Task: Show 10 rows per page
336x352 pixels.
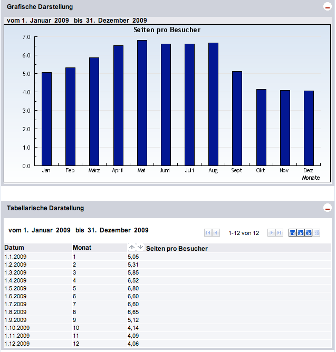Action: pyautogui.click(x=293, y=233)
